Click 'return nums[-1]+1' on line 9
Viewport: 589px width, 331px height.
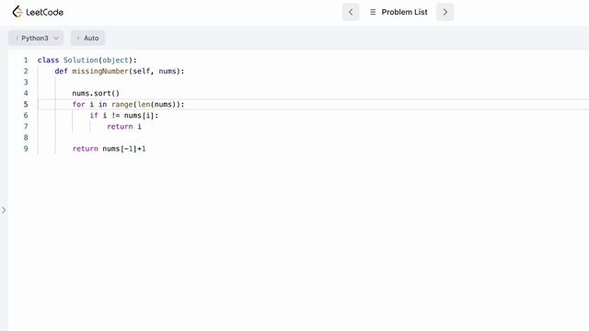(109, 149)
